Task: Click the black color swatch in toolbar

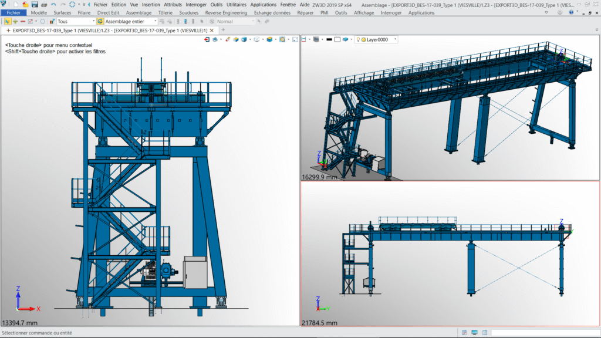Action: point(329,39)
